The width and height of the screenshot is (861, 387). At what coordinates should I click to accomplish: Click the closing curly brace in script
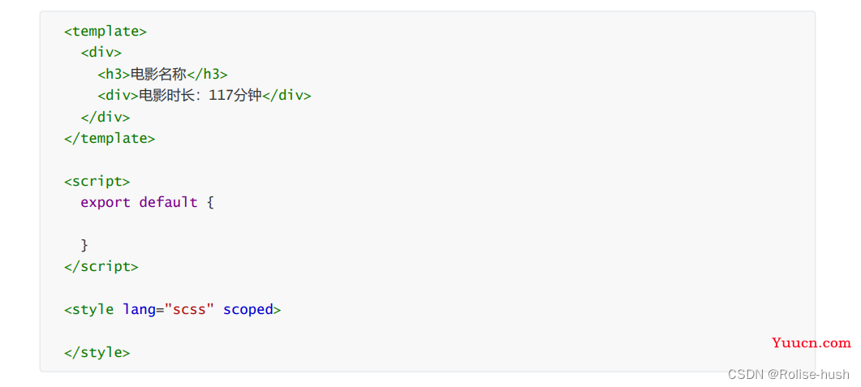coord(84,245)
